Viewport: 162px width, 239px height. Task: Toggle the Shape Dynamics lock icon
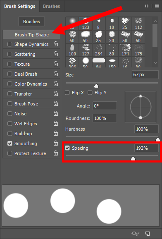pyautogui.click(x=56, y=44)
